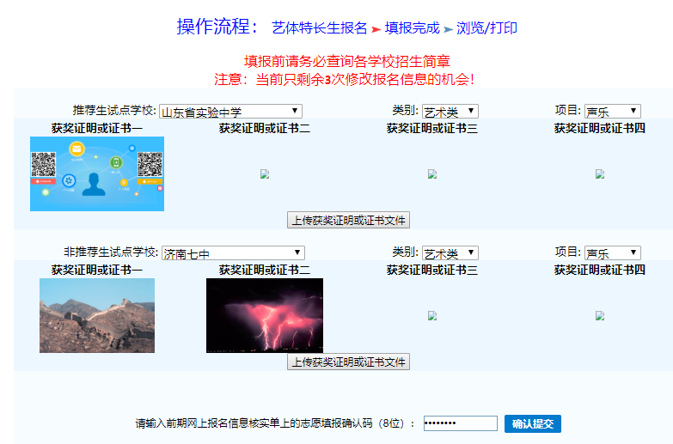Click the warning about 3次修改报名信息的机会
The image size is (673, 444).
344,79
